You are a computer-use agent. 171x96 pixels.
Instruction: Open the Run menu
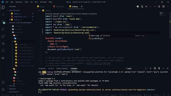point(36,2)
